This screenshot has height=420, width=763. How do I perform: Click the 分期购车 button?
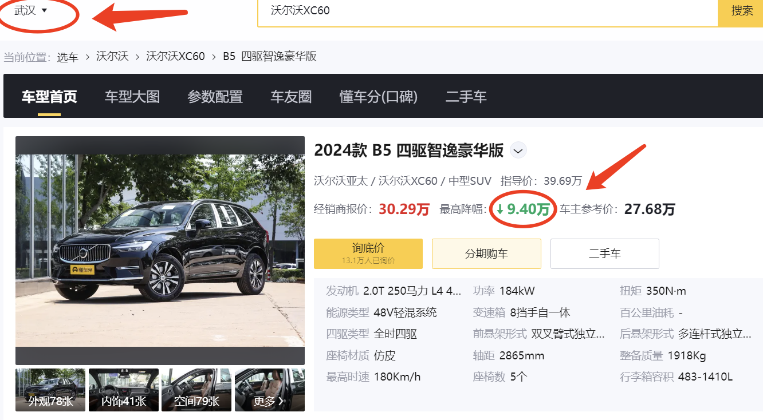coord(486,253)
